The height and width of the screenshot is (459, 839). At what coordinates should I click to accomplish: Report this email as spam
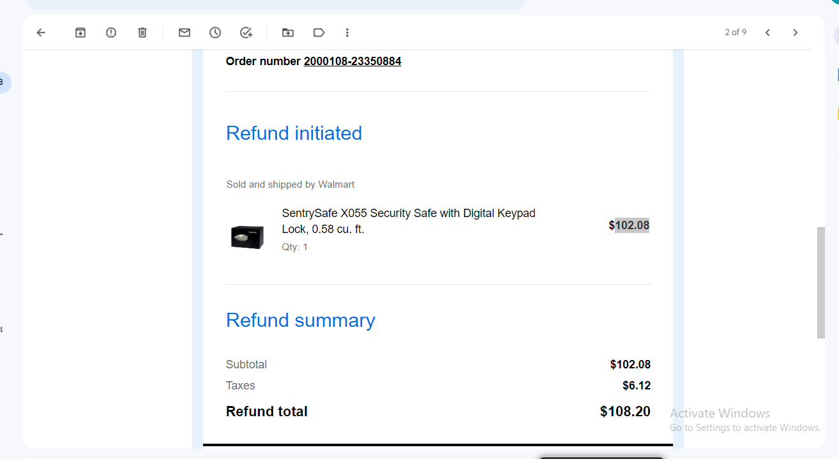point(111,33)
